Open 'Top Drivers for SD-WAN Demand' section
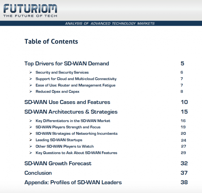Viewport: 202px width, 193px height. point(67,64)
